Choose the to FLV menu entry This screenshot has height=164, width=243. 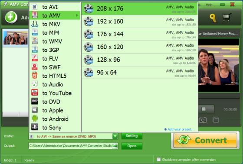coord(55,59)
